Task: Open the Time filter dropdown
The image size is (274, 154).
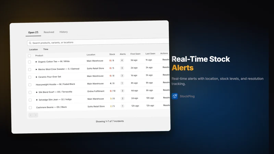Action: [46, 49]
